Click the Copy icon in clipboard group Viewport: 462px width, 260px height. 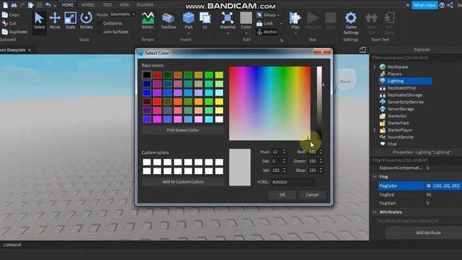(5, 14)
